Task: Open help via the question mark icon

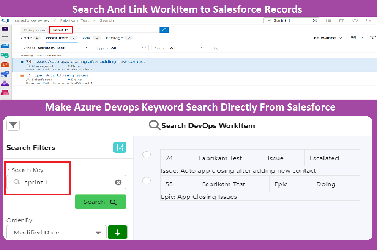Action: (x=355, y=20)
